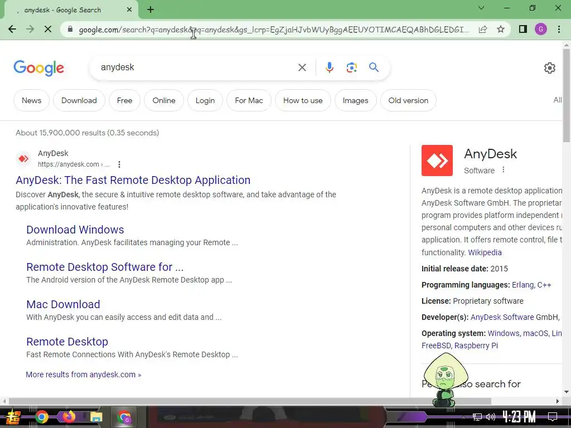Select the Online filter chip
The image size is (571, 428).
[x=164, y=100]
